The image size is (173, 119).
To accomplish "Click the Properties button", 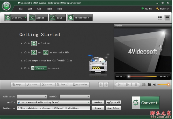I will click(x=81, y=85).
